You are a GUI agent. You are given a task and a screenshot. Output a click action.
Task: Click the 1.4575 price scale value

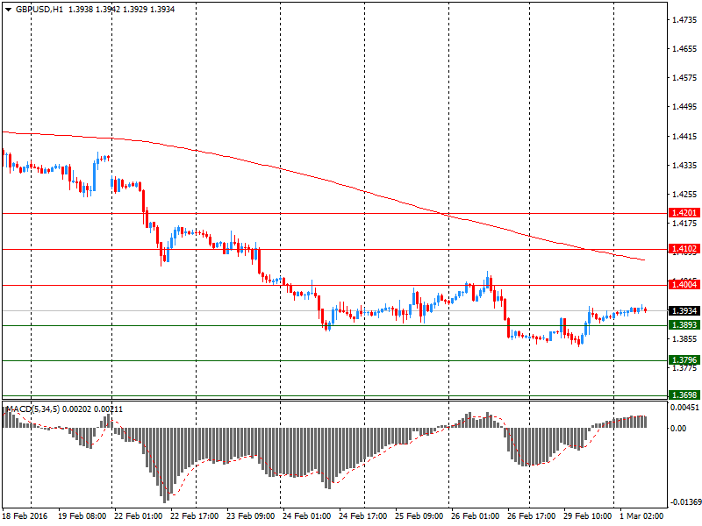684,78
